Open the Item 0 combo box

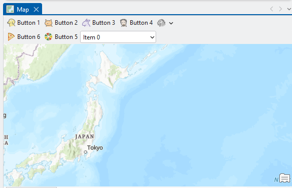118,37
